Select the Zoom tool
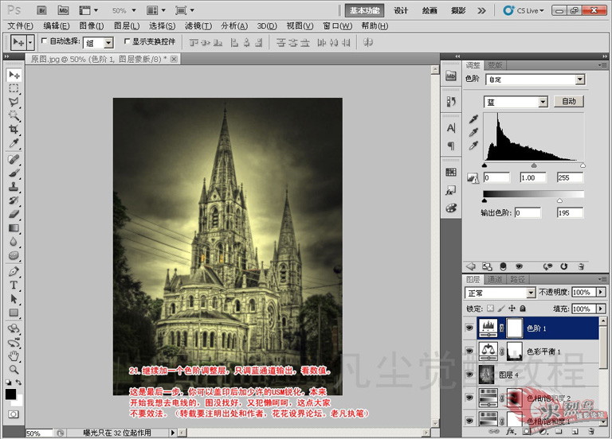This screenshot has width=612, height=439. tap(14, 369)
